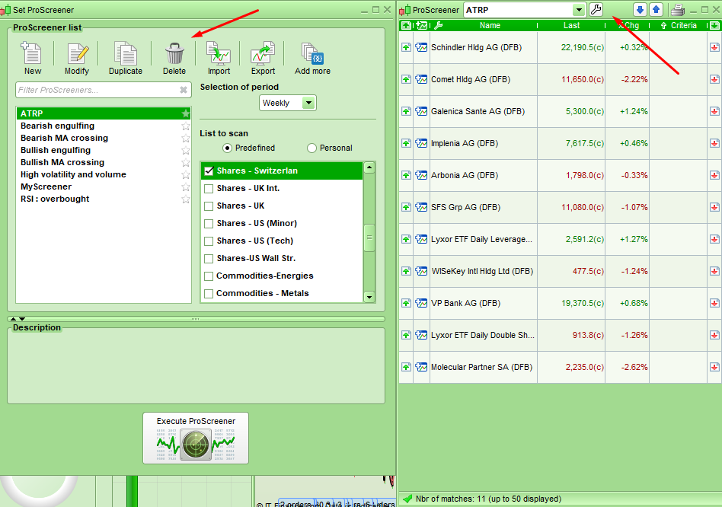
Task: Open chart icon for Molecular Partner SA
Action: point(421,367)
